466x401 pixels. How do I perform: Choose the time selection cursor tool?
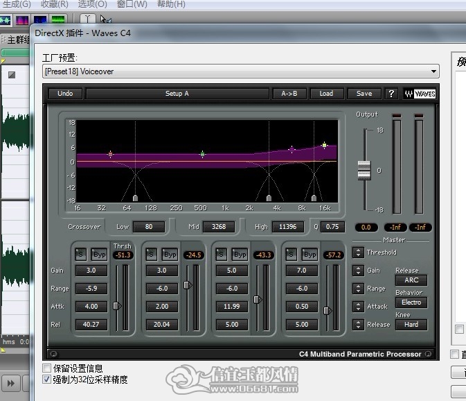click(87, 19)
